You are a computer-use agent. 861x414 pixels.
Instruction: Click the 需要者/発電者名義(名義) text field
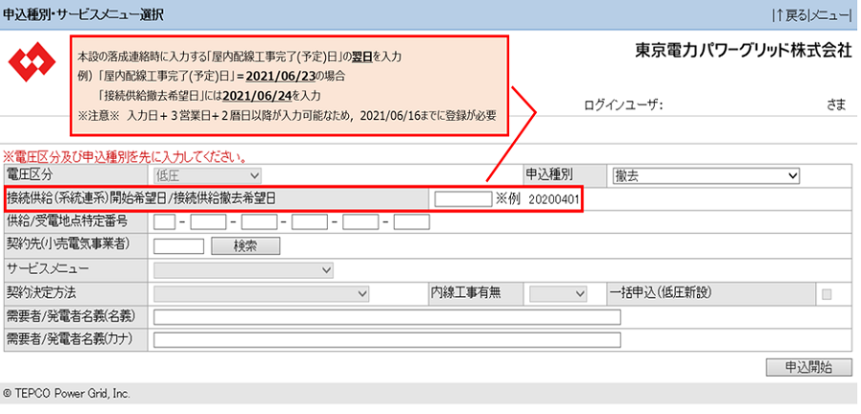pyautogui.click(x=387, y=317)
